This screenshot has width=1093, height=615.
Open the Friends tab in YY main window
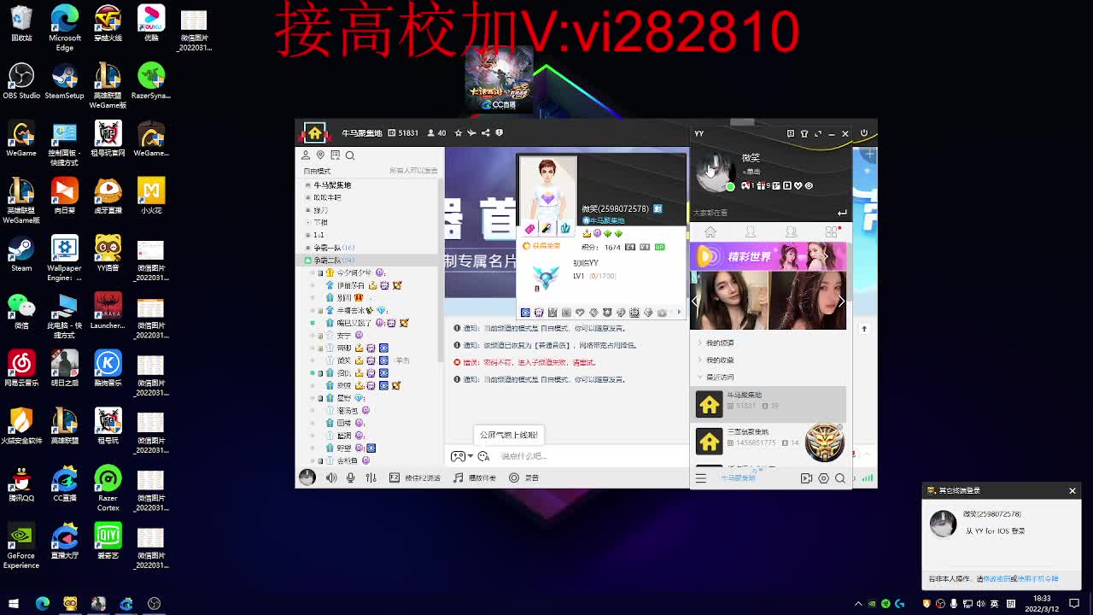(751, 232)
